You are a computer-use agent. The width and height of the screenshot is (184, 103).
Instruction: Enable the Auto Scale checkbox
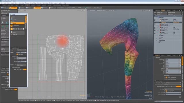17,60
